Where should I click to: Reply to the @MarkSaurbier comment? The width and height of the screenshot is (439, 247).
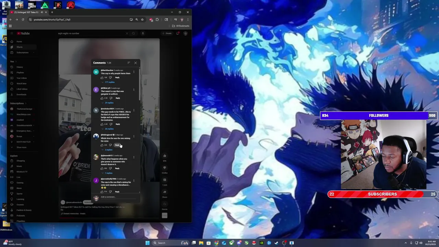[117, 78]
